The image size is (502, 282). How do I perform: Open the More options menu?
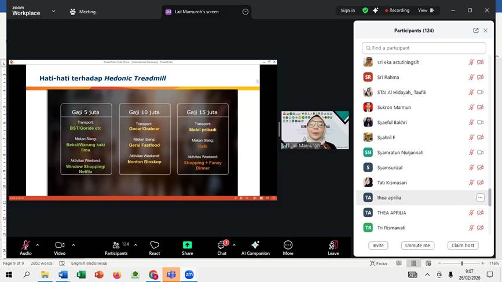pyautogui.click(x=288, y=247)
